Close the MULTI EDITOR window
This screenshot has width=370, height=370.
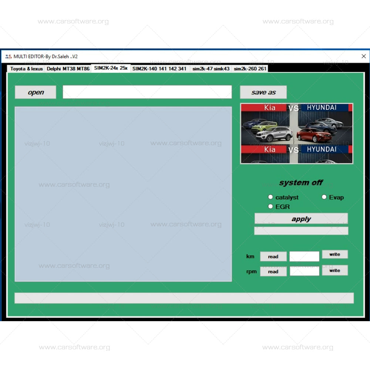364,56
